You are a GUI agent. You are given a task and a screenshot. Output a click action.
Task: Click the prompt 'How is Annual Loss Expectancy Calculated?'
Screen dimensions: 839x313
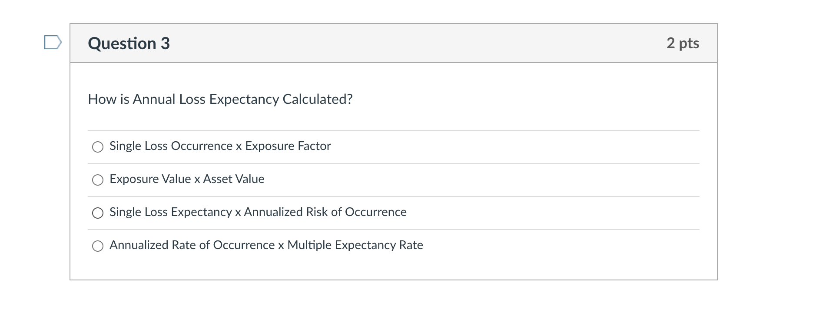[x=220, y=100]
